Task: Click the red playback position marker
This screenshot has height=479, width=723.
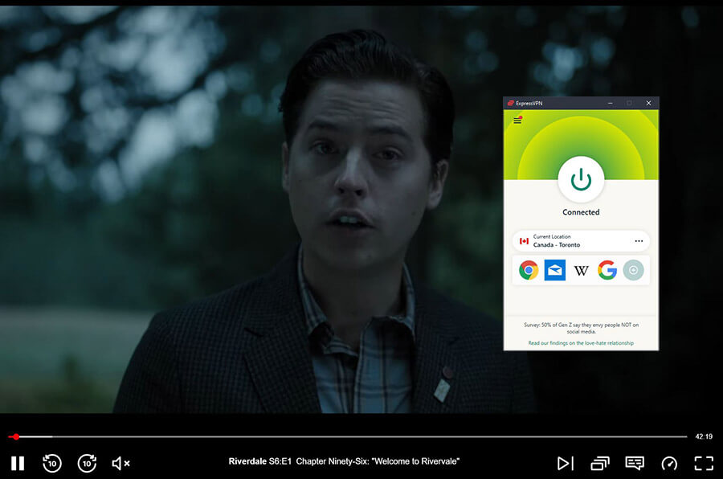Action: point(16,436)
